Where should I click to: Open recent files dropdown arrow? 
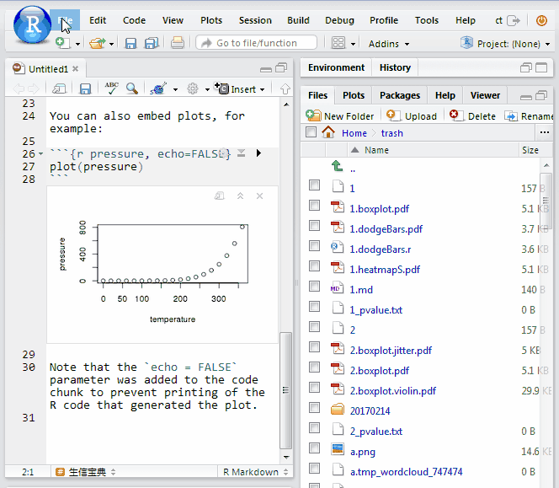coord(112,45)
